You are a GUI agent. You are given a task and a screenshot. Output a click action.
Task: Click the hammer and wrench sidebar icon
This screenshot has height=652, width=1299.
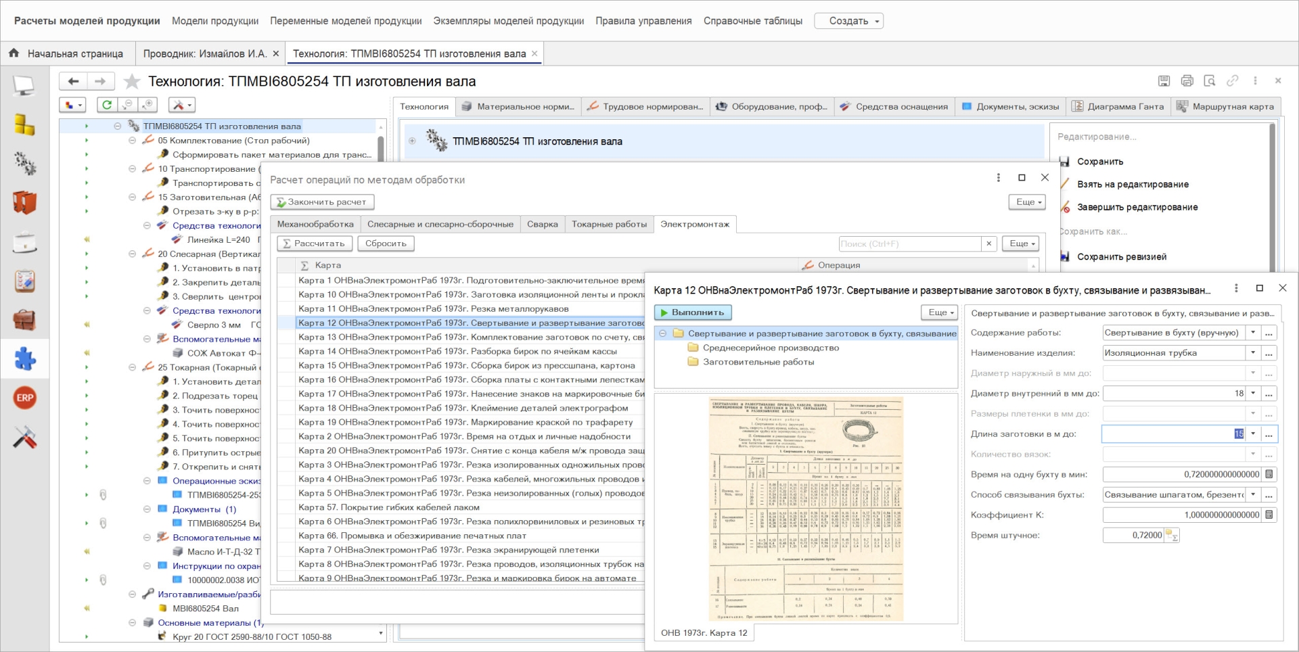pyautogui.click(x=25, y=438)
